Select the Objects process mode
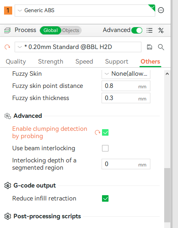The image size is (178, 228). 71,30
